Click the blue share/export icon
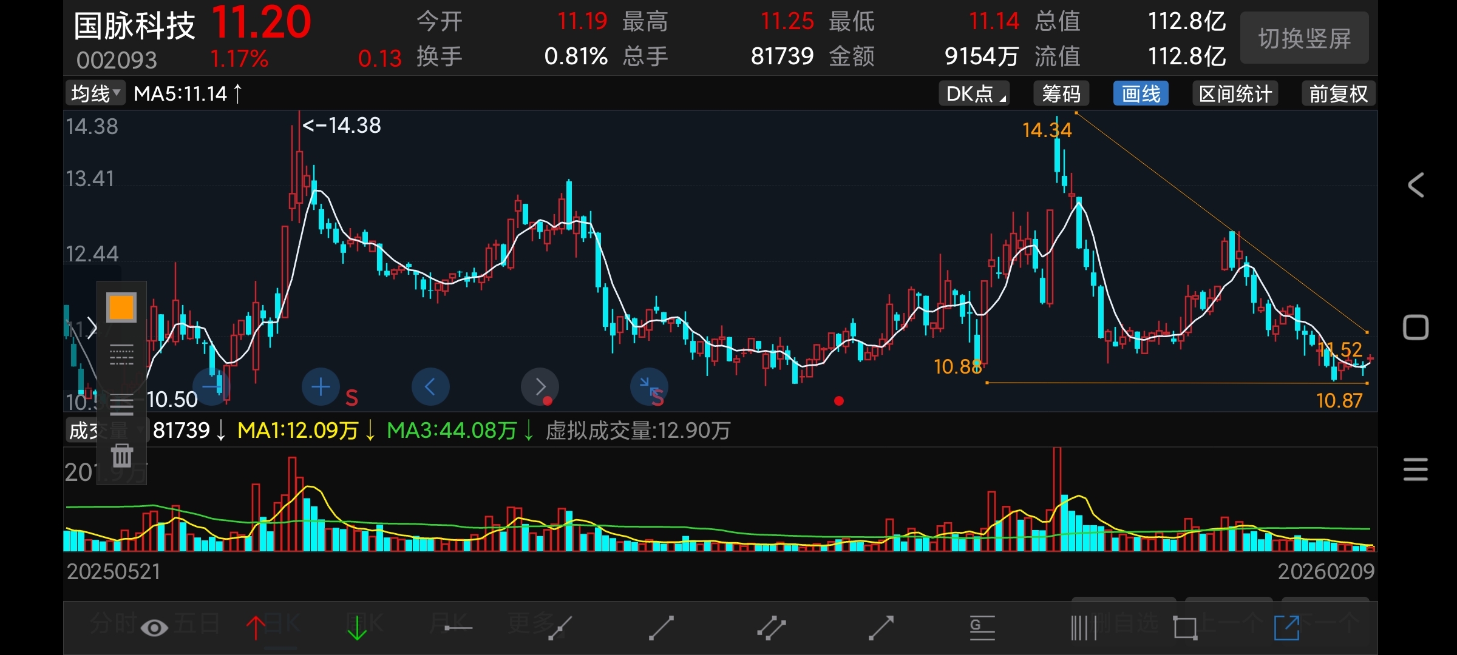This screenshot has height=655, width=1457. (1286, 628)
